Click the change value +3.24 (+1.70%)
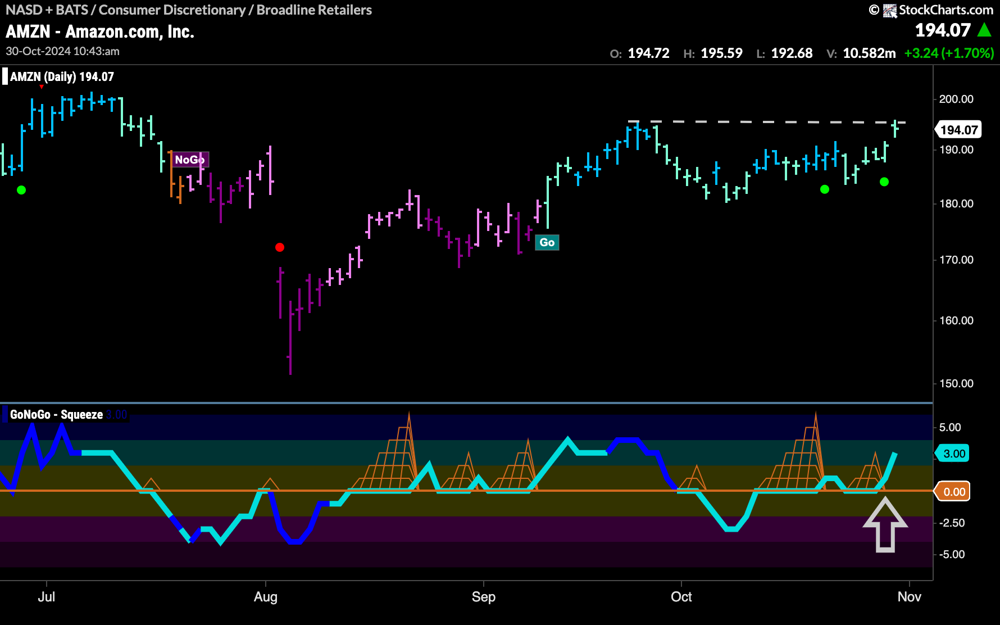 (x=949, y=53)
